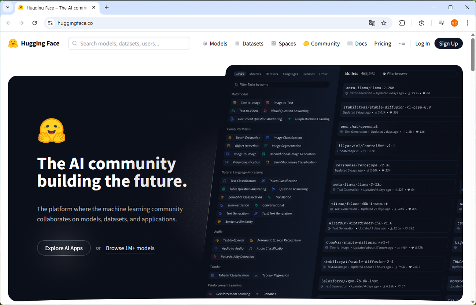Image resolution: width=476 pixels, height=305 pixels.
Task: Click the Translation task tag
Action: point(280,197)
